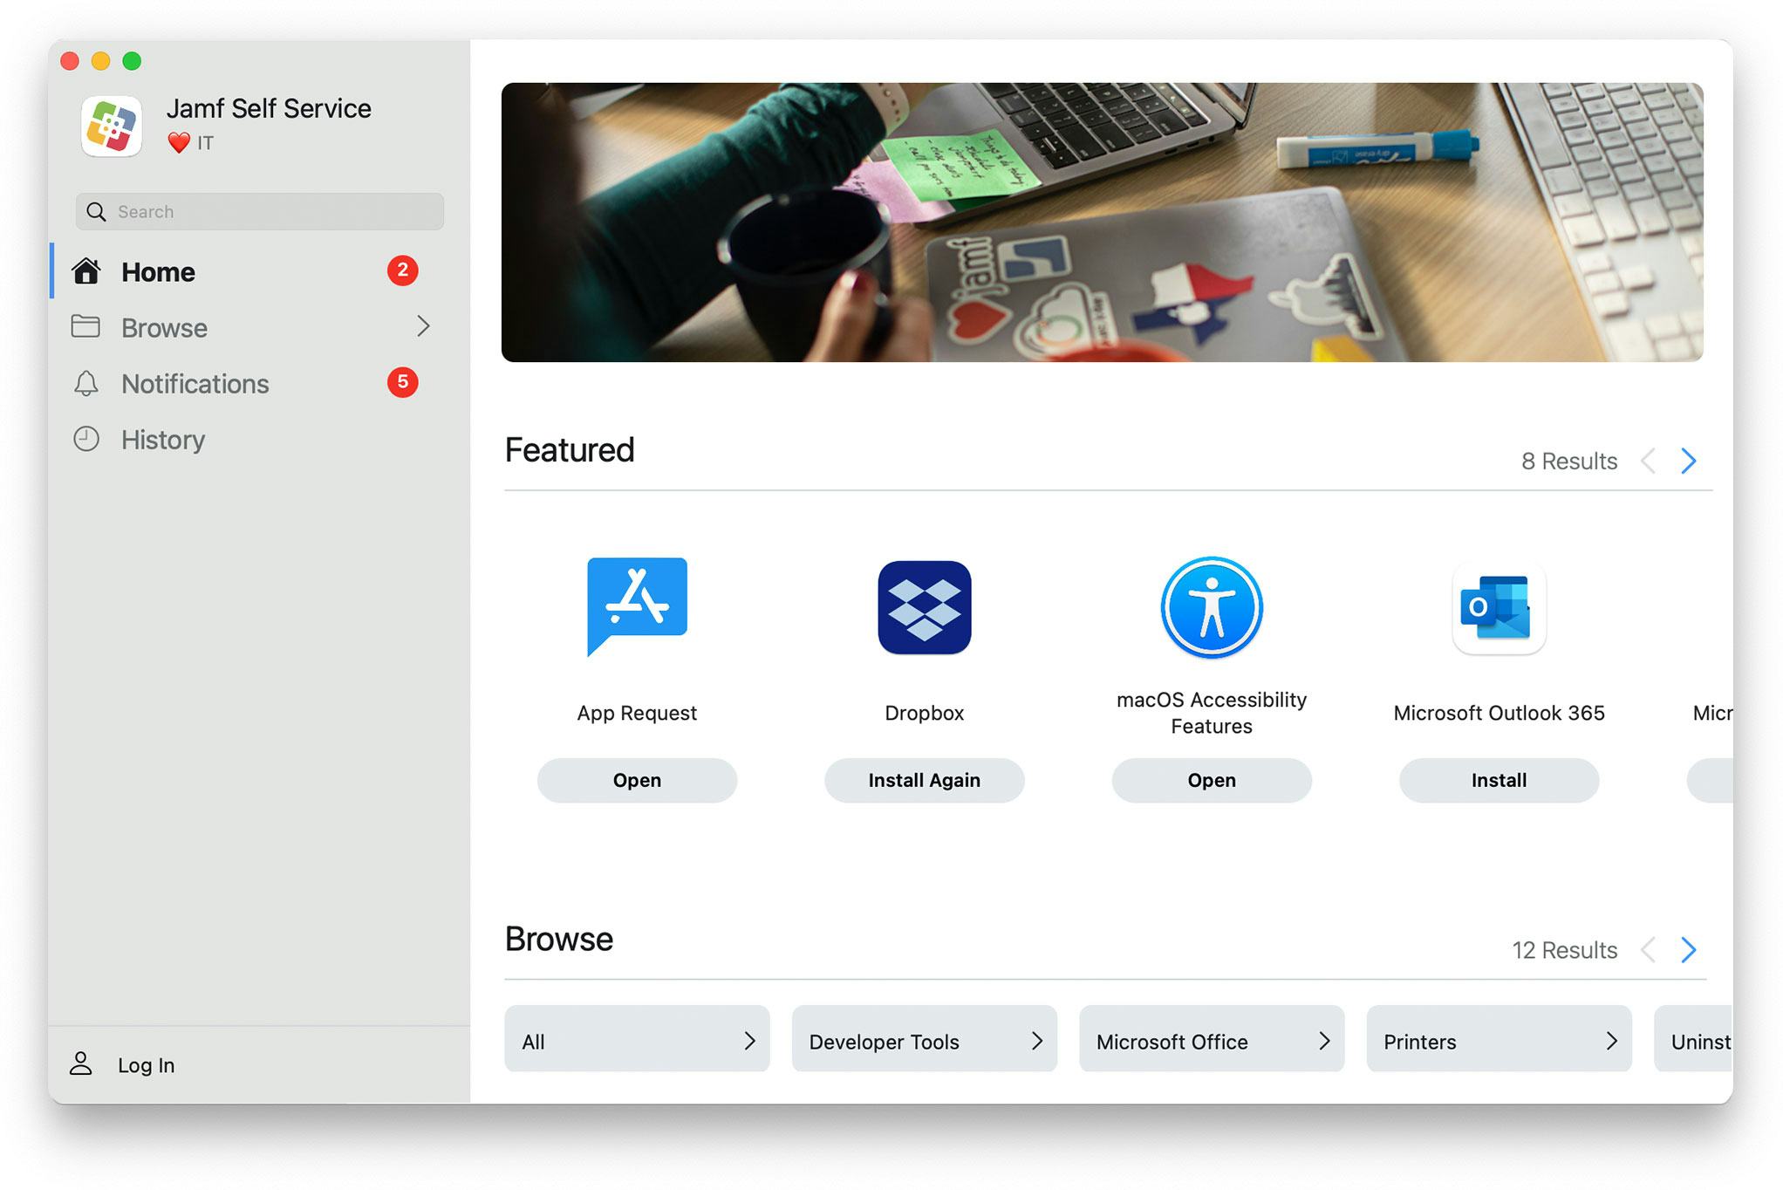Click the History clock icon
The height and width of the screenshot is (1190, 1783).
(x=86, y=439)
